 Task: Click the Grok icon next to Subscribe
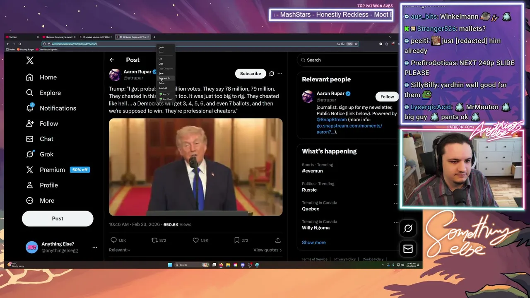[x=272, y=74]
